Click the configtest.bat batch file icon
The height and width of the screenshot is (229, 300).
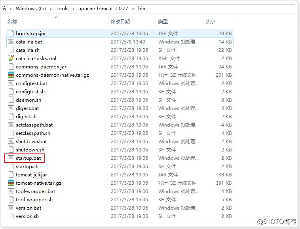pos(11,83)
